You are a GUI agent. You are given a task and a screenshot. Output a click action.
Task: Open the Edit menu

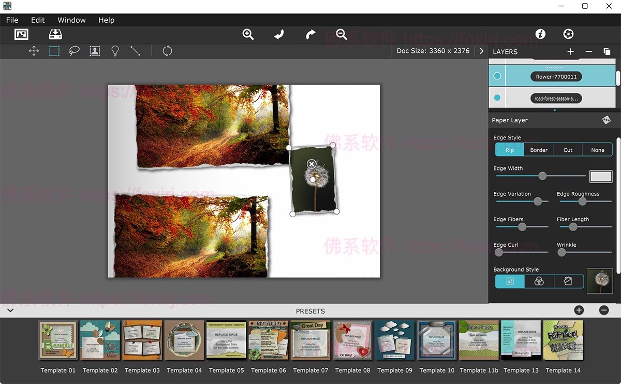pos(37,20)
